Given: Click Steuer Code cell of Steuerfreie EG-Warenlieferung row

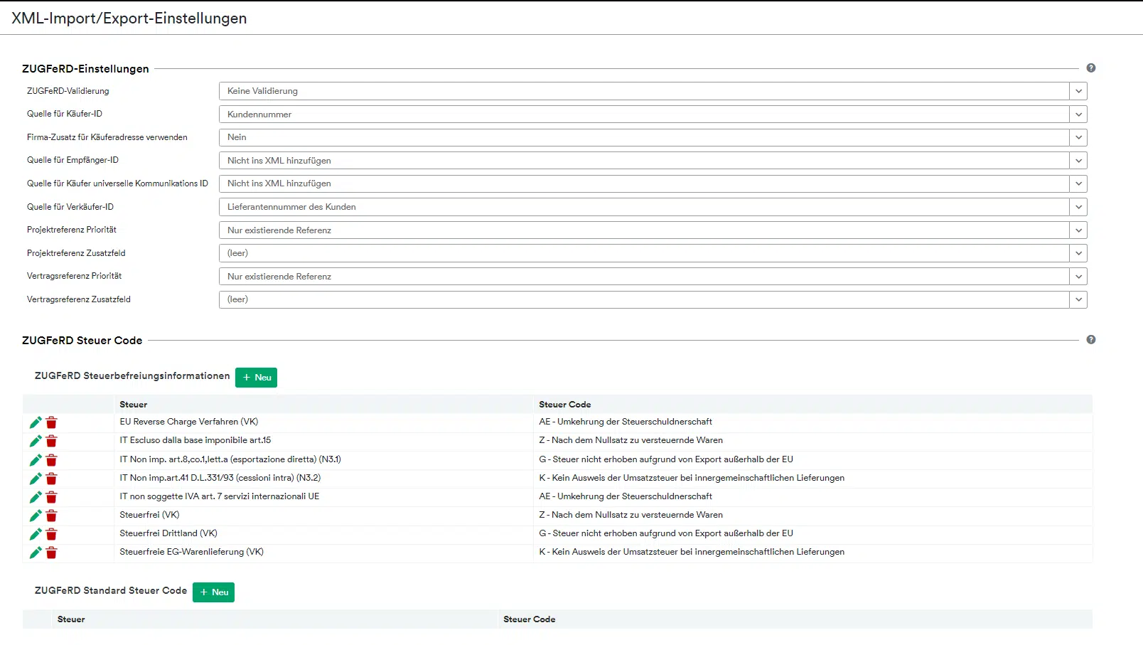Looking at the screenshot, I should [813, 552].
